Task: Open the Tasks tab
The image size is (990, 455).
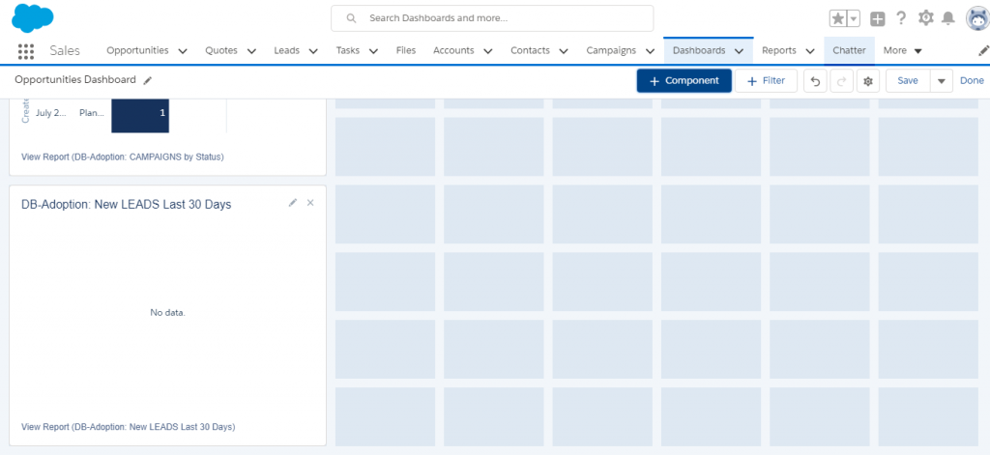Action: pyautogui.click(x=348, y=50)
